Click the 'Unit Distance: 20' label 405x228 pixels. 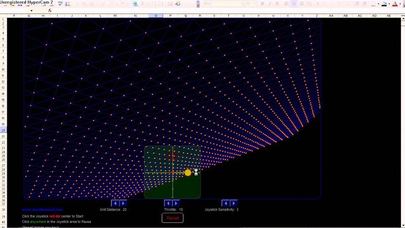[113, 210]
